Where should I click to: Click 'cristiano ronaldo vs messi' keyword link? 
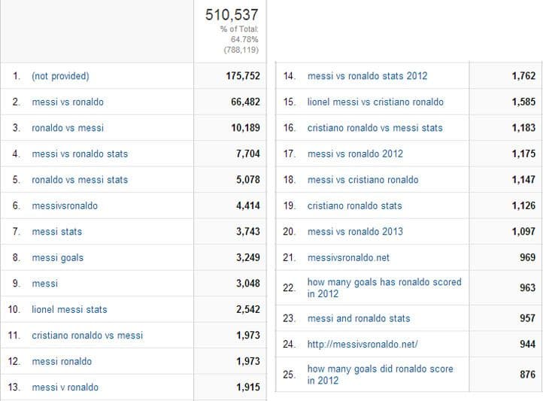(x=87, y=336)
